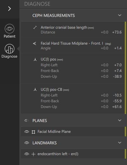The width and height of the screenshot is (127, 165).
Task: Open the Patient eye icon tab
Action: pos(10,31)
